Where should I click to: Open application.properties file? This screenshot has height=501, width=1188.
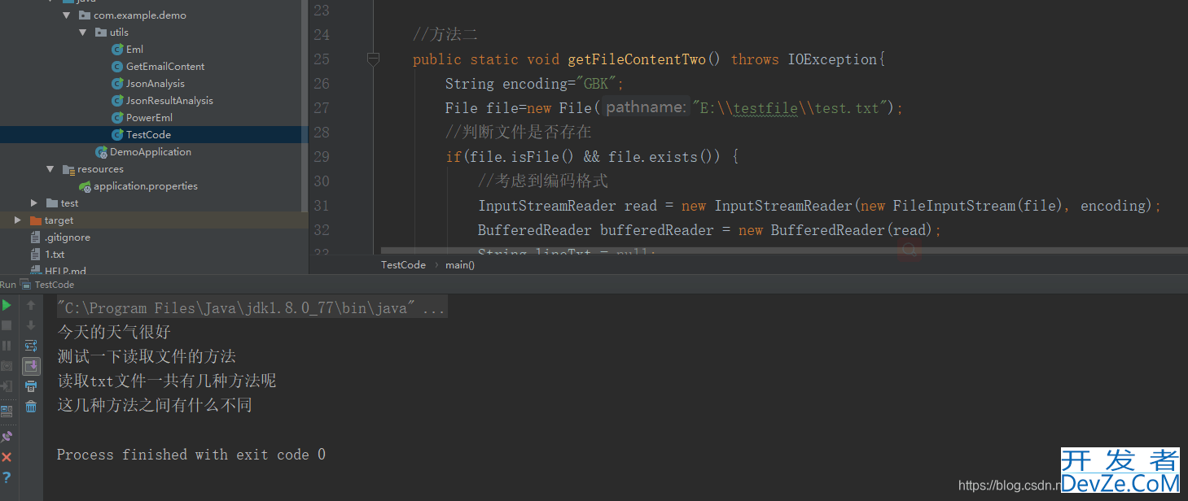(x=145, y=186)
